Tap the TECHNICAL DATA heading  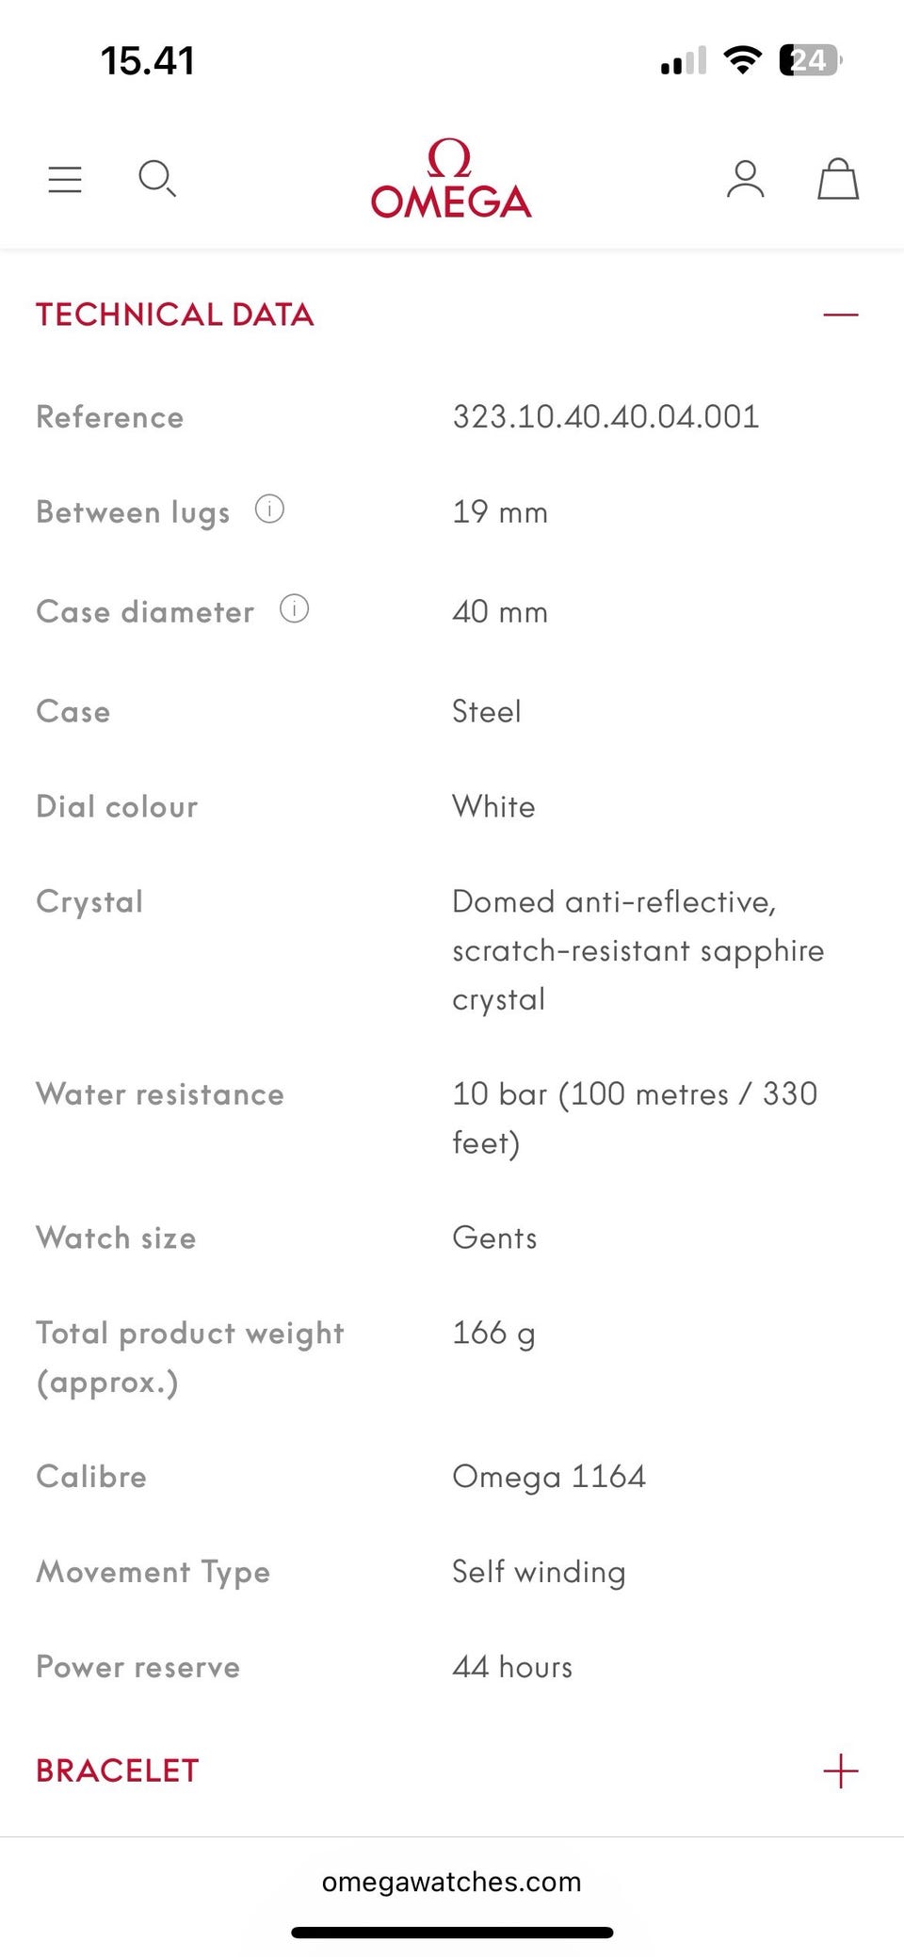175,315
